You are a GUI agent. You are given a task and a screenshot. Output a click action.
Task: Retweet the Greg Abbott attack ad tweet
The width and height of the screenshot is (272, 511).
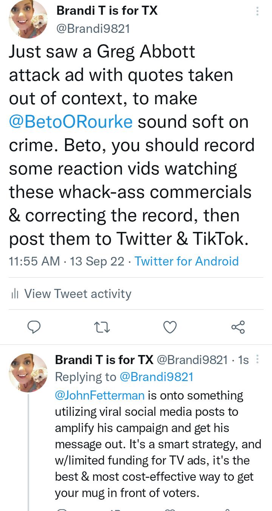click(x=102, y=327)
